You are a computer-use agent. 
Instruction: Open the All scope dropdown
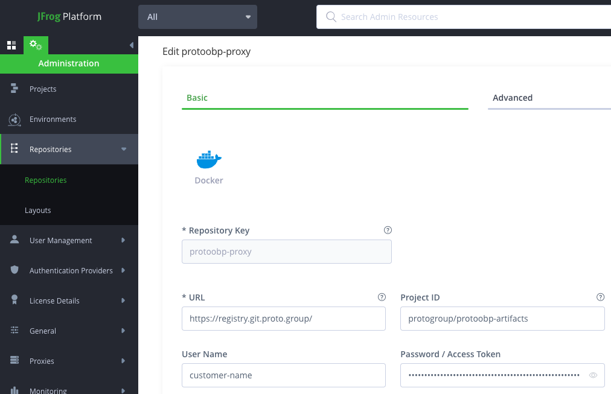(x=197, y=17)
